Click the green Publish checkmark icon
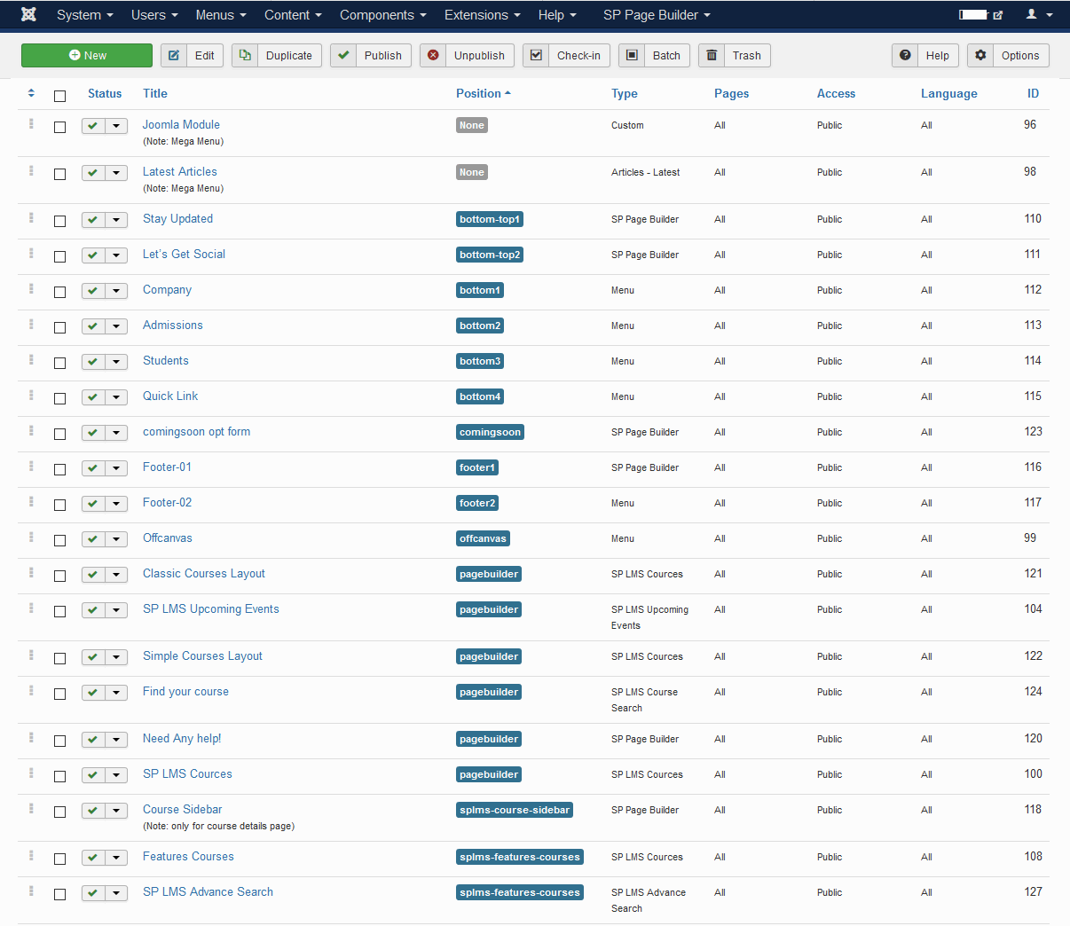The width and height of the screenshot is (1070, 926). 344,55
